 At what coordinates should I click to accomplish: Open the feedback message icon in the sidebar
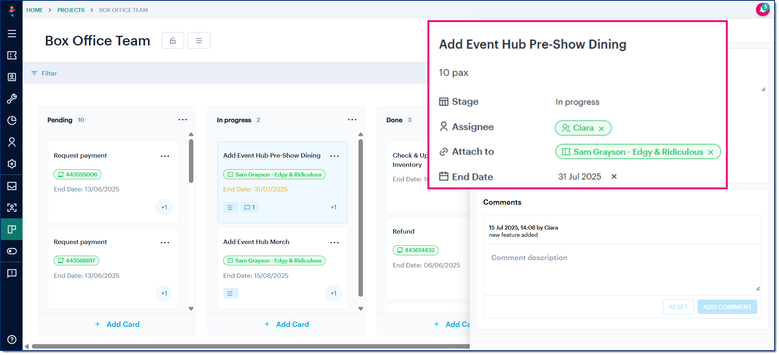(12, 273)
